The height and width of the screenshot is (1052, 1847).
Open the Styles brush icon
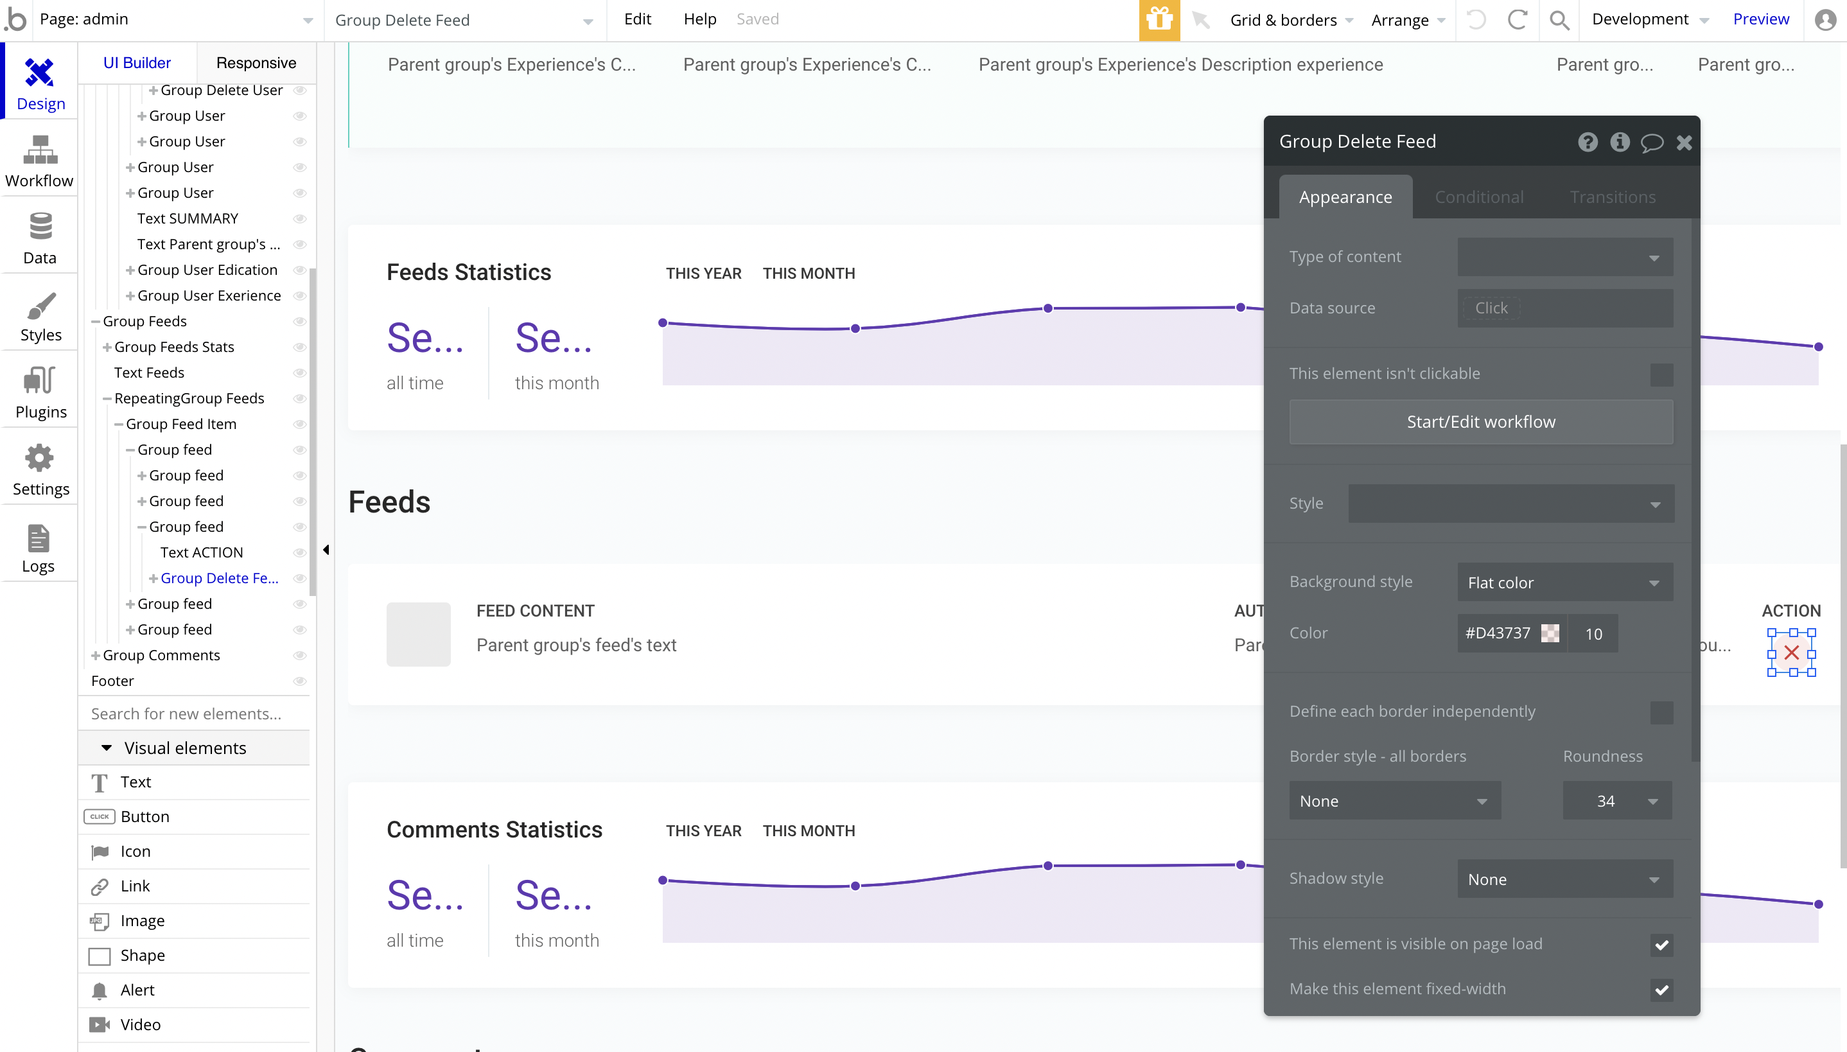coord(40,306)
